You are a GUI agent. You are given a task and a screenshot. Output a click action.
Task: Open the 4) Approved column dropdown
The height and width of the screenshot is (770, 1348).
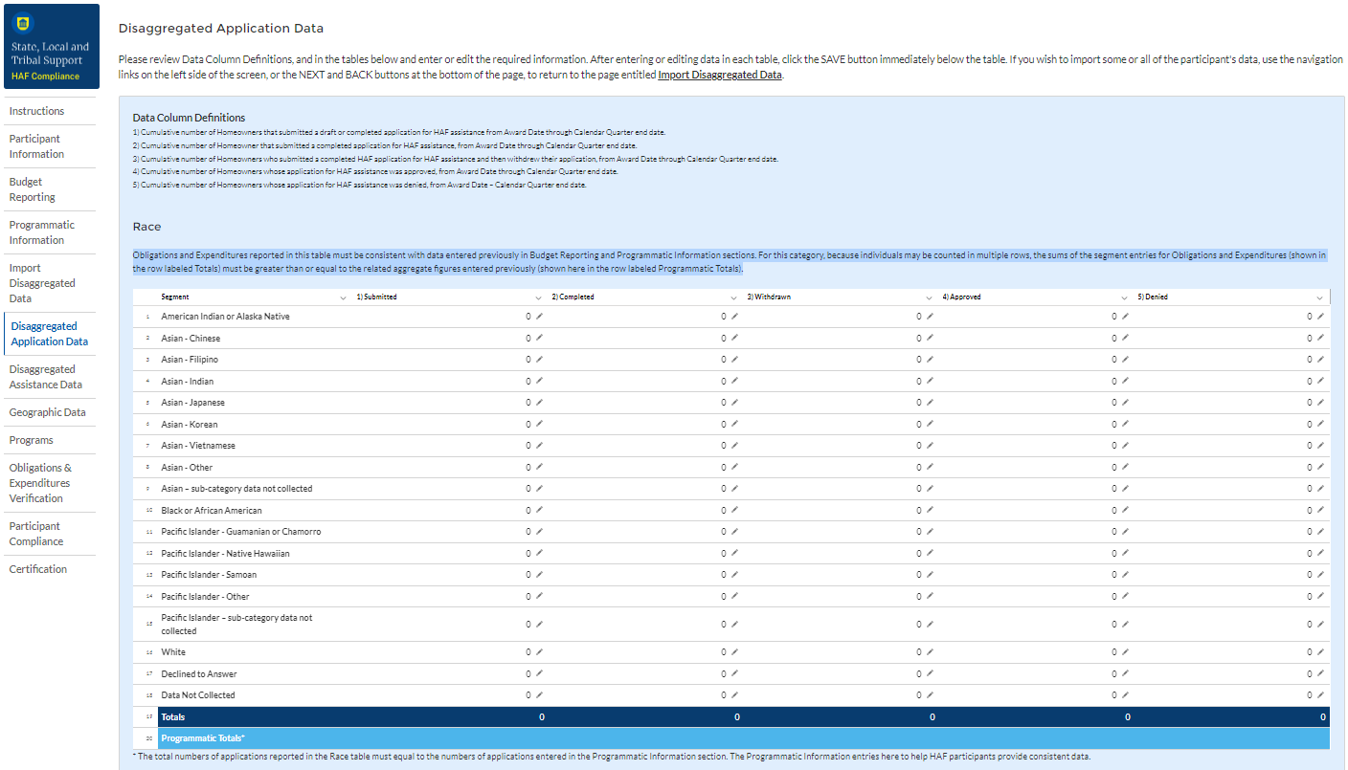point(1125,297)
